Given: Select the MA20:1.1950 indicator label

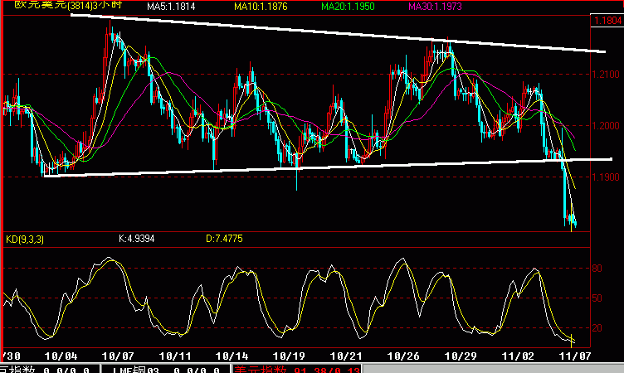Looking at the screenshot, I should [x=348, y=7].
